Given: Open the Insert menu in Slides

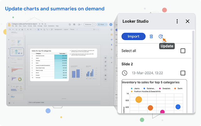Looking at the screenshot, I should click(24, 26).
